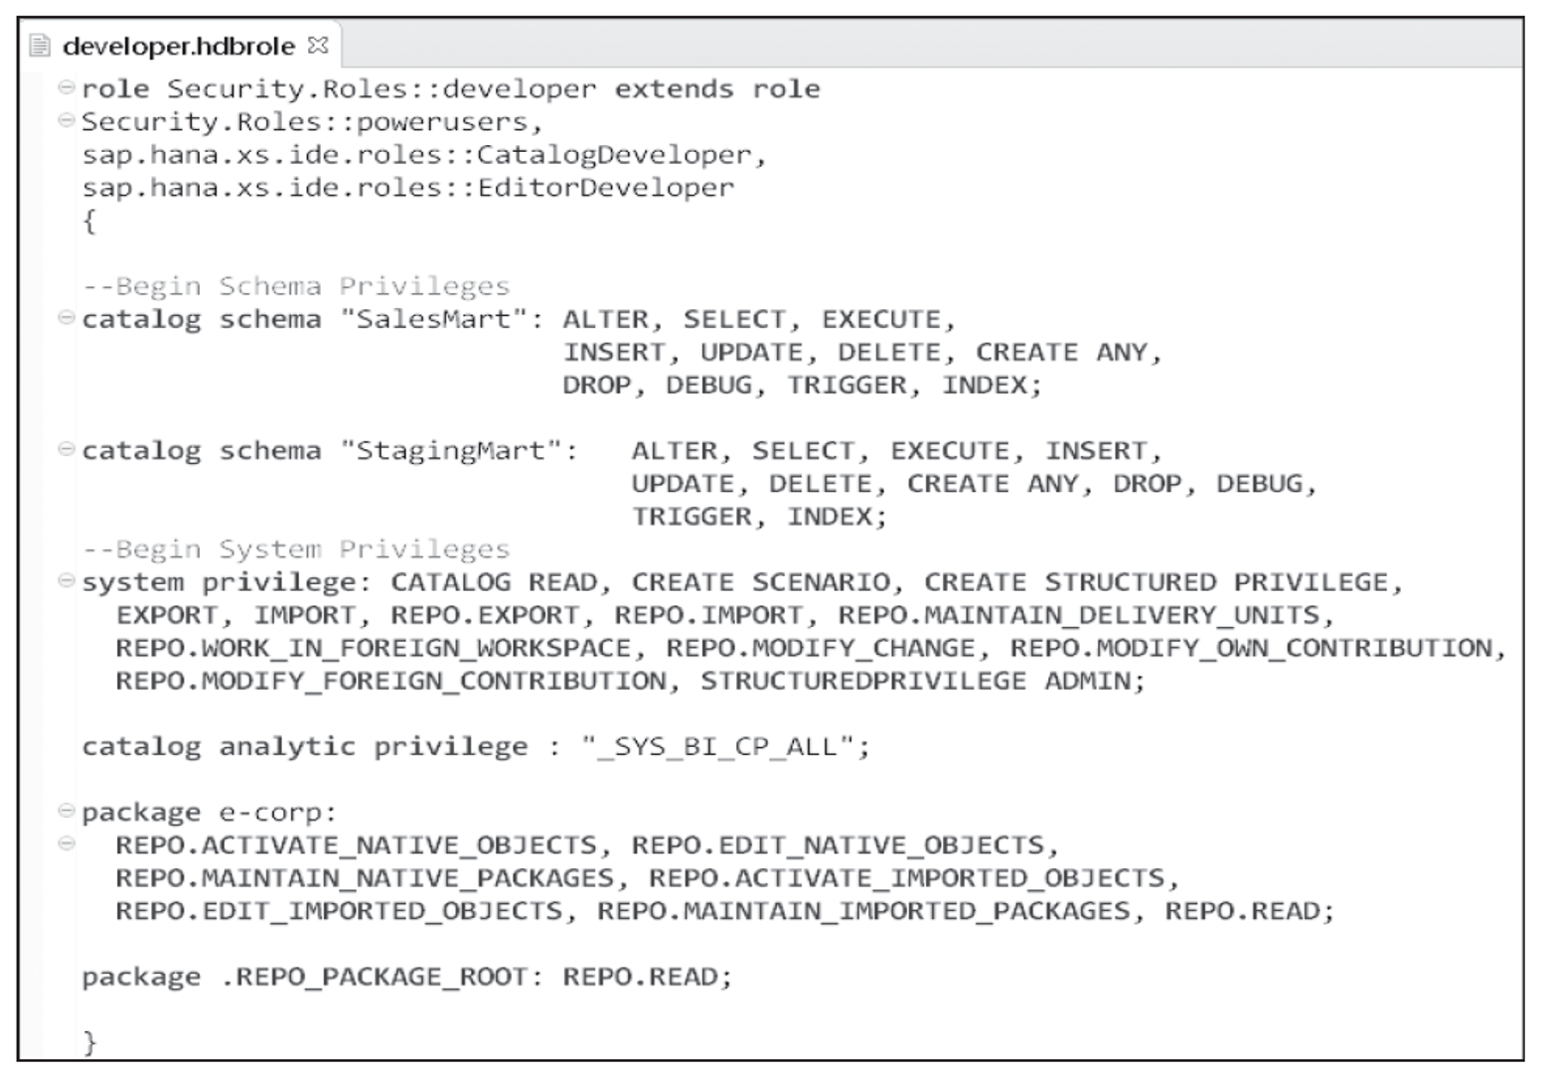The image size is (1542, 1076).
Task: Collapse the package e-corp block
Action: pos(66,812)
